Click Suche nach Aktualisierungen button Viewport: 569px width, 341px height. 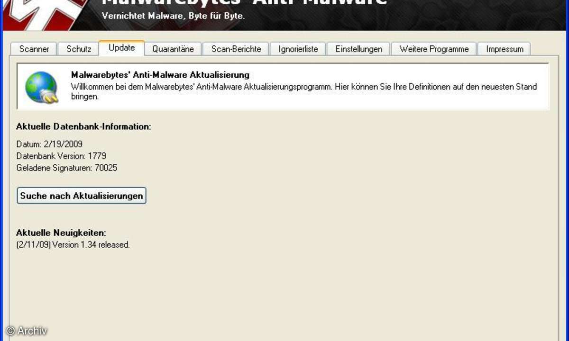tap(82, 196)
